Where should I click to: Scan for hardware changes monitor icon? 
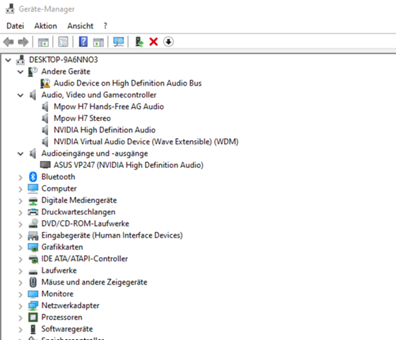pyautogui.click(x=119, y=42)
